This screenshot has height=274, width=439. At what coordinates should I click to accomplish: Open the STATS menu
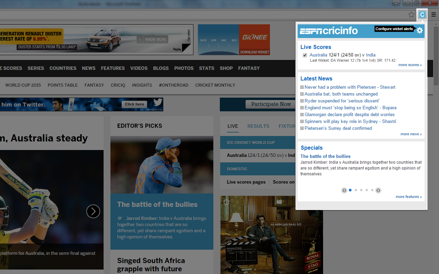point(206,68)
